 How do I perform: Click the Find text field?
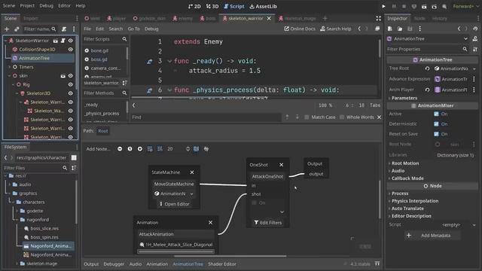tap(206, 117)
